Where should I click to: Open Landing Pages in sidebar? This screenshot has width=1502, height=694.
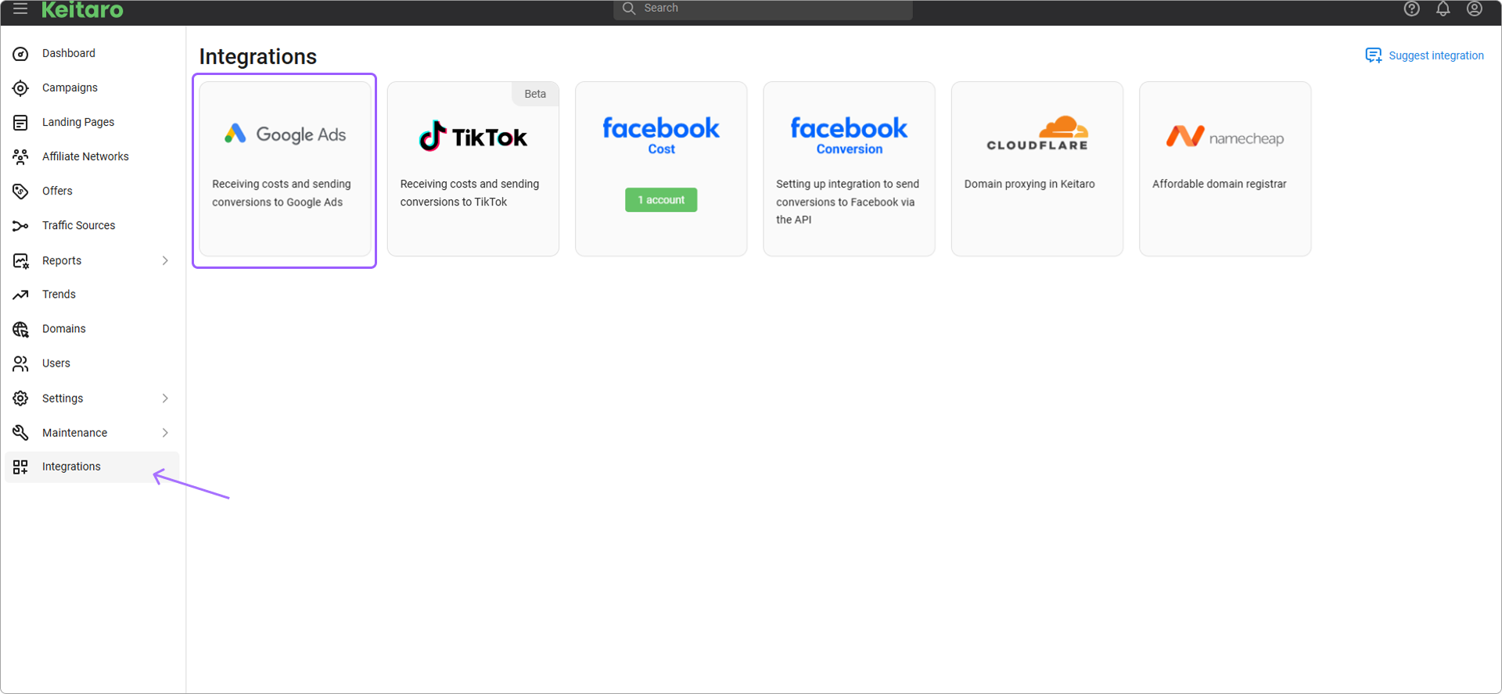[x=77, y=122]
